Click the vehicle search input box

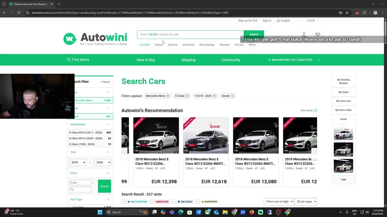190,34
